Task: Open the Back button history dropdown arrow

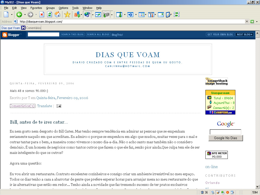Action: (x=25, y=15)
